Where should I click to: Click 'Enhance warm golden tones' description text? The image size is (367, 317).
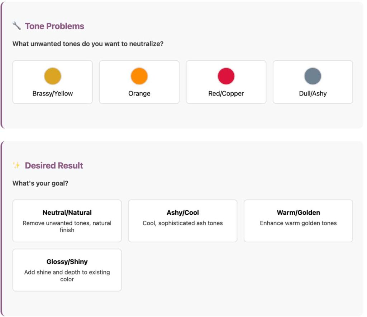(x=298, y=223)
